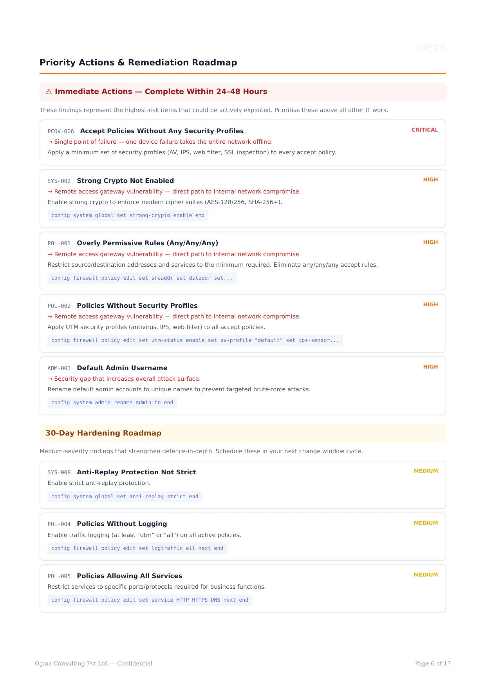486x687 pixels.
Task: Click the faint Ogma logo at top right
Action: 431,48
